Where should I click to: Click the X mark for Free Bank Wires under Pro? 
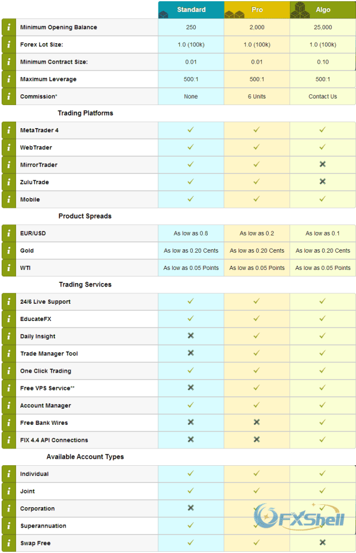pos(256,422)
